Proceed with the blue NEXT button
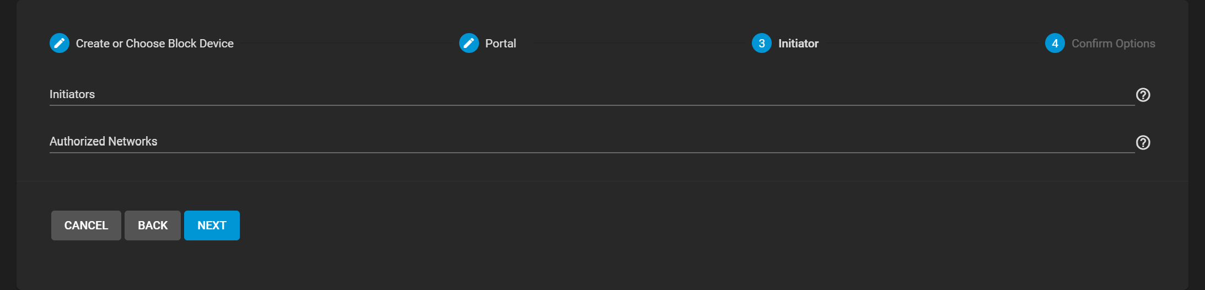This screenshot has height=290, width=1205. coord(212,225)
